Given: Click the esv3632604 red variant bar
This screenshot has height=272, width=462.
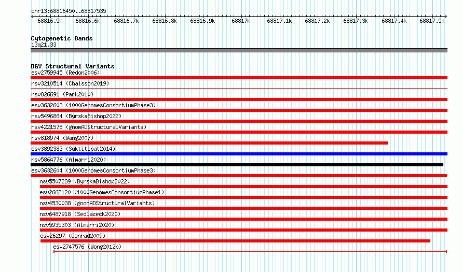Looking at the screenshot, I should 239,176.
